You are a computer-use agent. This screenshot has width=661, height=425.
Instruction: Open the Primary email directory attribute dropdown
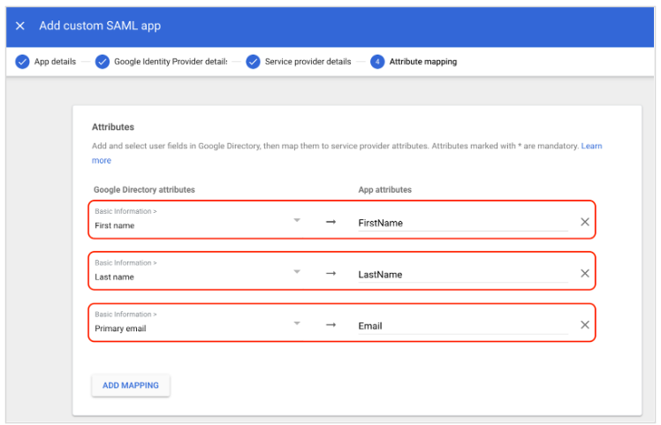click(x=297, y=323)
